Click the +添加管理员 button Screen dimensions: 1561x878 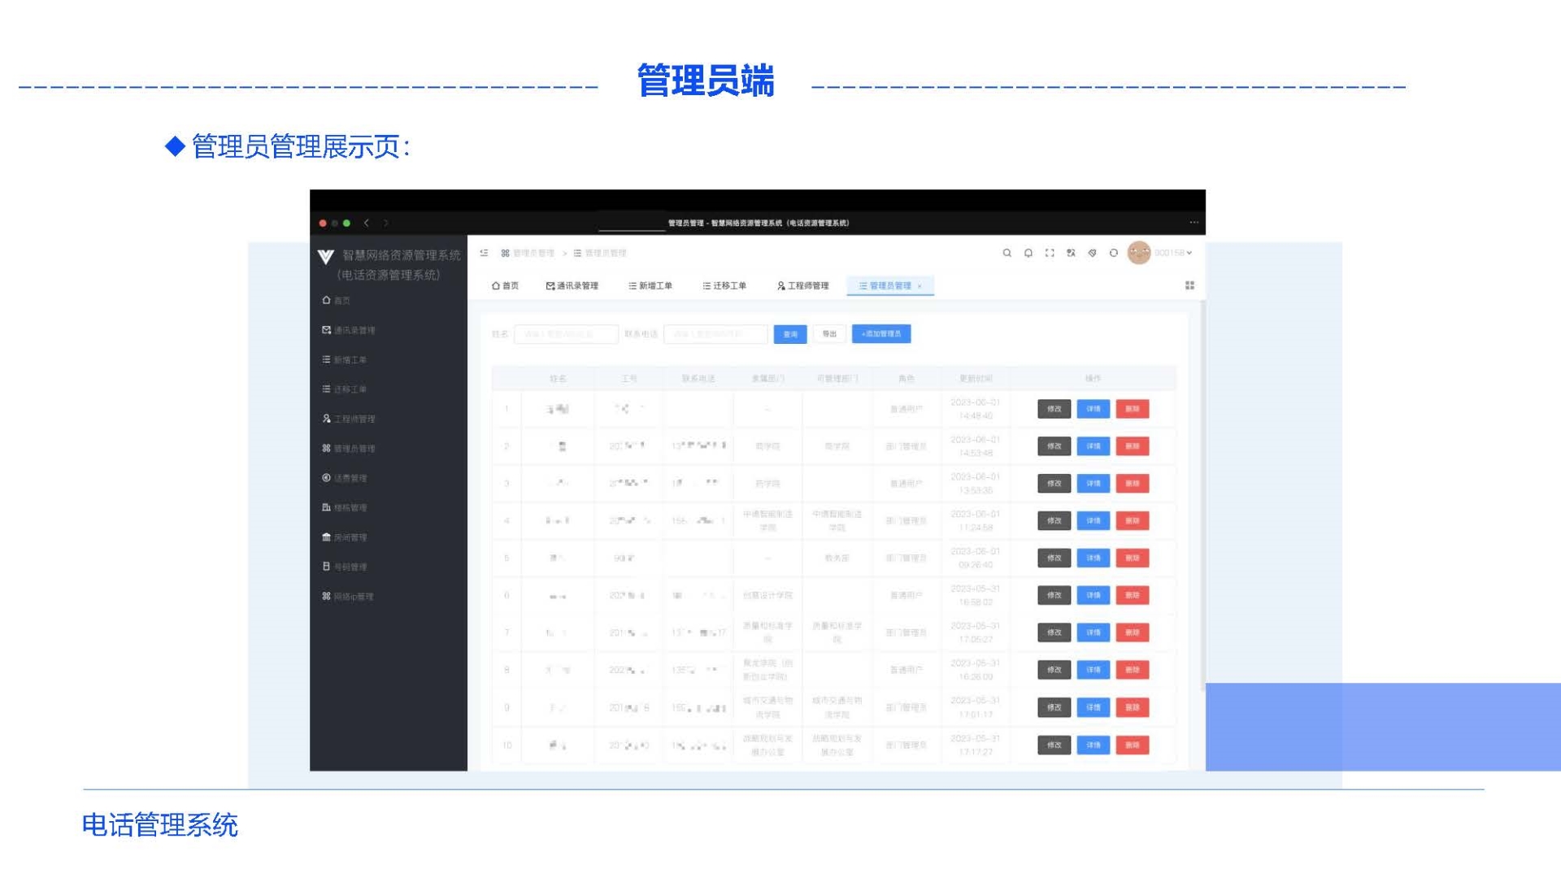pyautogui.click(x=881, y=334)
